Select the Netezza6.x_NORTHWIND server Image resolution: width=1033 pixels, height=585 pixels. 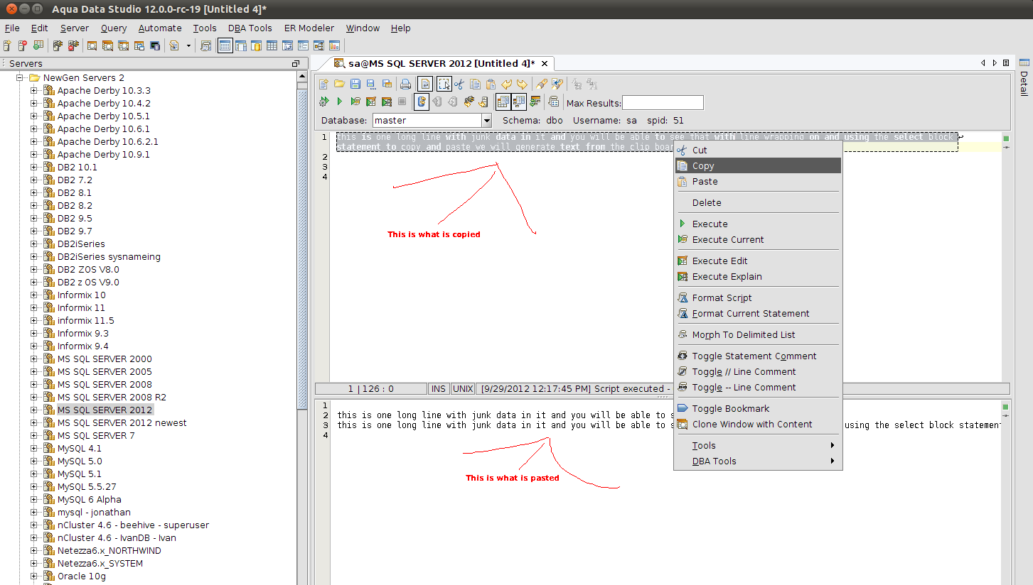pos(109,550)
